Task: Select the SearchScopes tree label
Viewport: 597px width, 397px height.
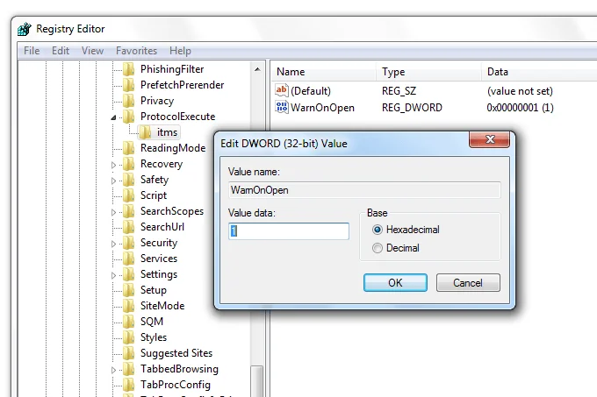Action: (x=172, y=211)
